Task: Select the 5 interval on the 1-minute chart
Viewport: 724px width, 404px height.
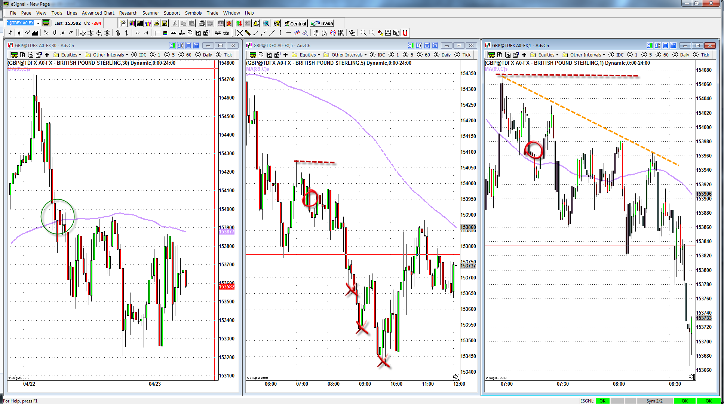Action: coord(647,55)
